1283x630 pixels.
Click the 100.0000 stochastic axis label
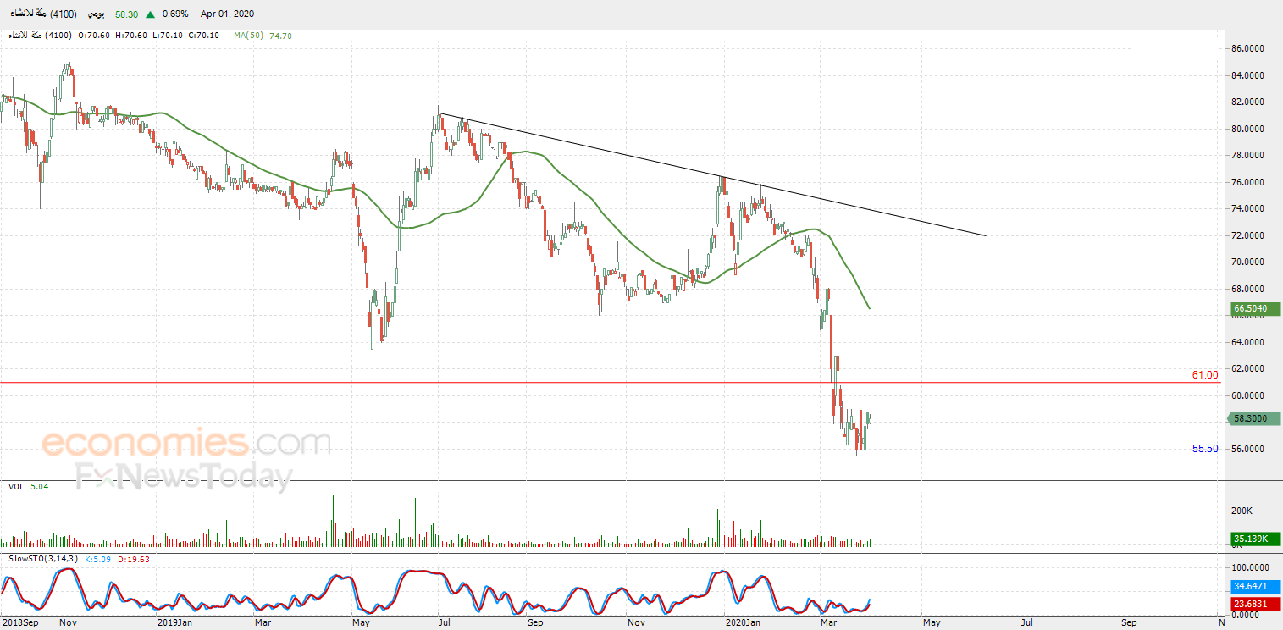coord(1252,567)
